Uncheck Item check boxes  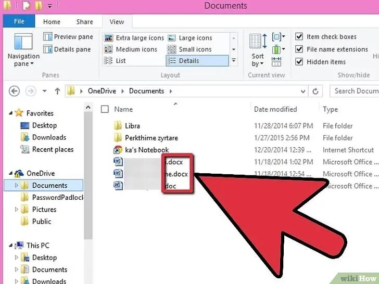pos(299,36)
